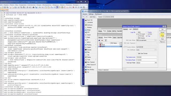Enable Cookie login checkbox
This screenshot has width=171, height=96.
(x=147, y=32)
